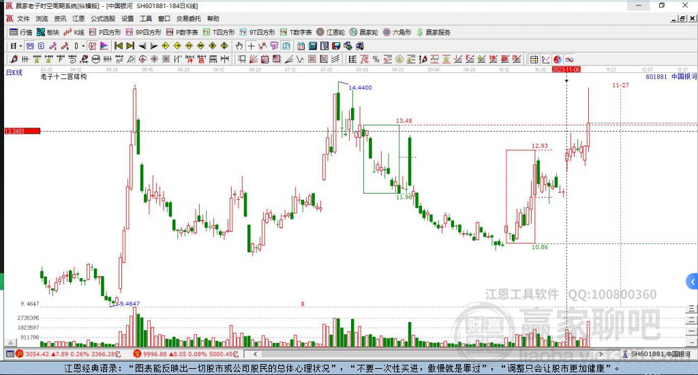Open the T数字表 tool
The width and height of the screenshot is (698, 375).
coord(296,32)
